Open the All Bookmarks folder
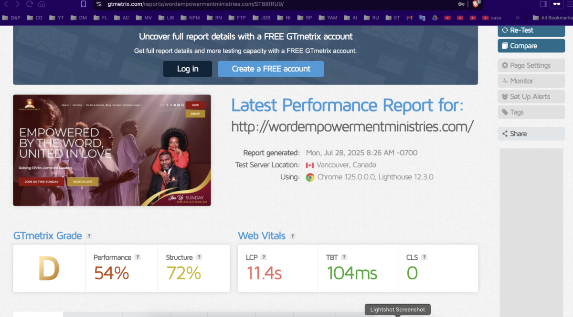 coord(552,18)
